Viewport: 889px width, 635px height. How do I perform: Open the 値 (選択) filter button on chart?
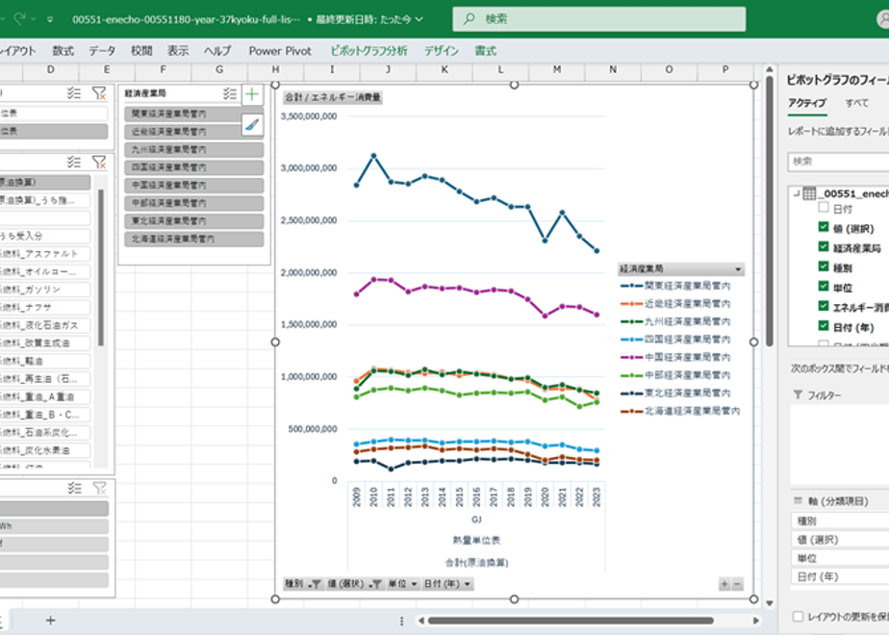coord(354,584)
